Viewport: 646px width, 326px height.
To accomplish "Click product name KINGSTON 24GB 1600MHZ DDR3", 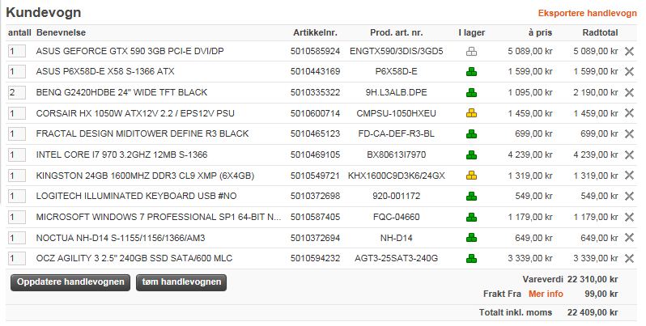I will click(145, 176).
